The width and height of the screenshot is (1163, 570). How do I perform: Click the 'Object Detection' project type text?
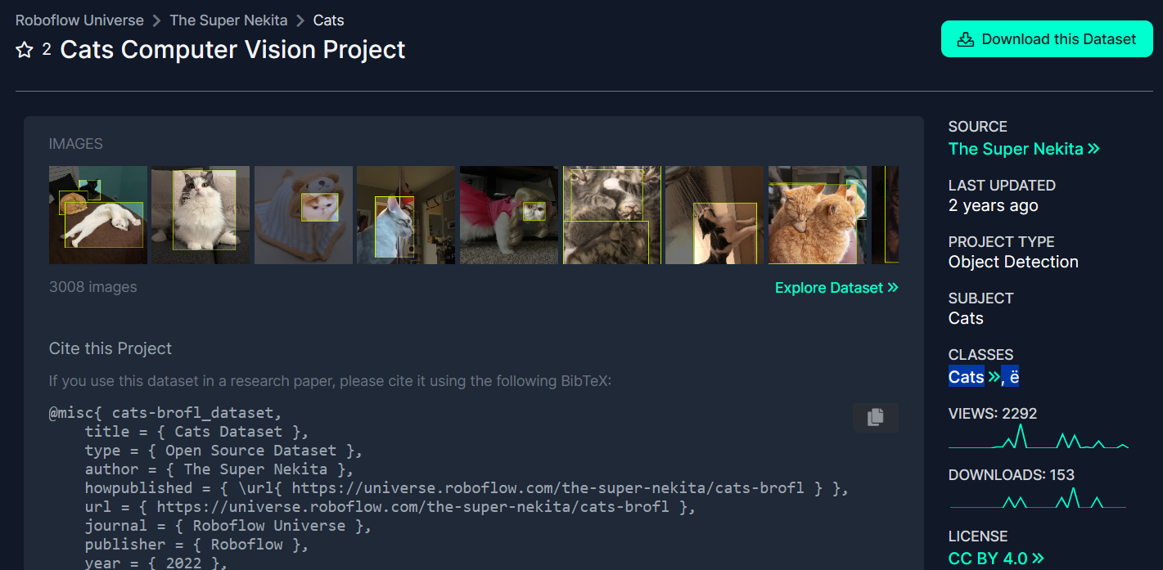pyautogui.click(x=1013, y=262)
